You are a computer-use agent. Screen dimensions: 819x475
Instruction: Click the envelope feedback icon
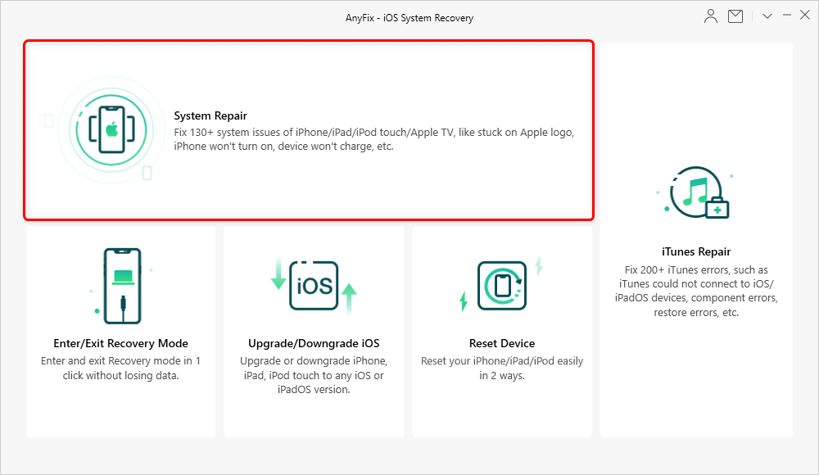[735, 16]
